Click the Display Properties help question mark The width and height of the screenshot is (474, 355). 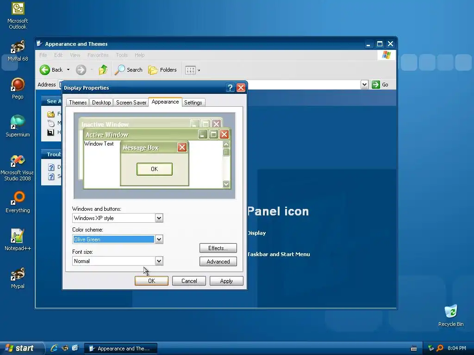230,87
